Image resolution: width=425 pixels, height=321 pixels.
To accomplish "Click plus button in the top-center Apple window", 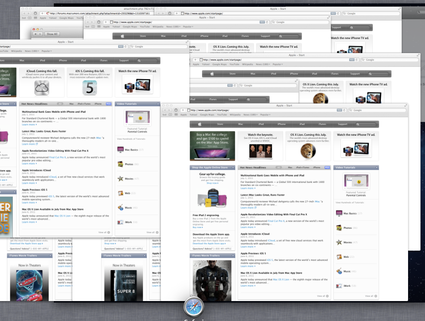I will [x=106, y=22].
